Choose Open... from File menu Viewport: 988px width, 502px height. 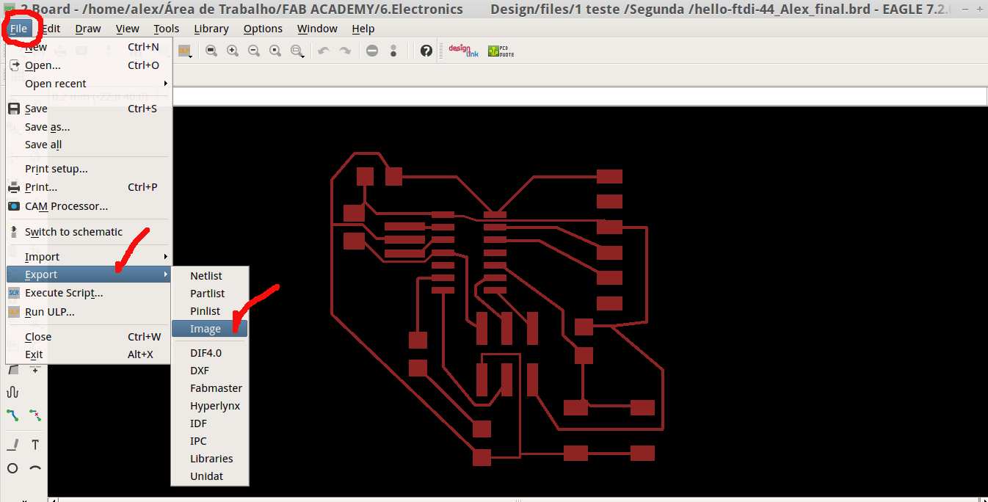pyautogui.click(x=88, y=65)
